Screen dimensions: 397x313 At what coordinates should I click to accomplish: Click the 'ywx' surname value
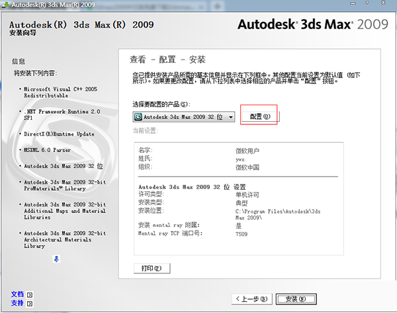(240, 159)
